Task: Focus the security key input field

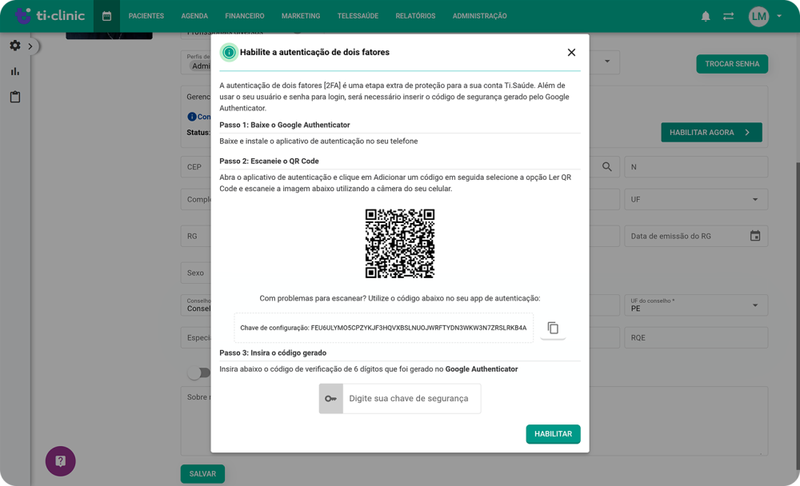Action: (412, 399)
